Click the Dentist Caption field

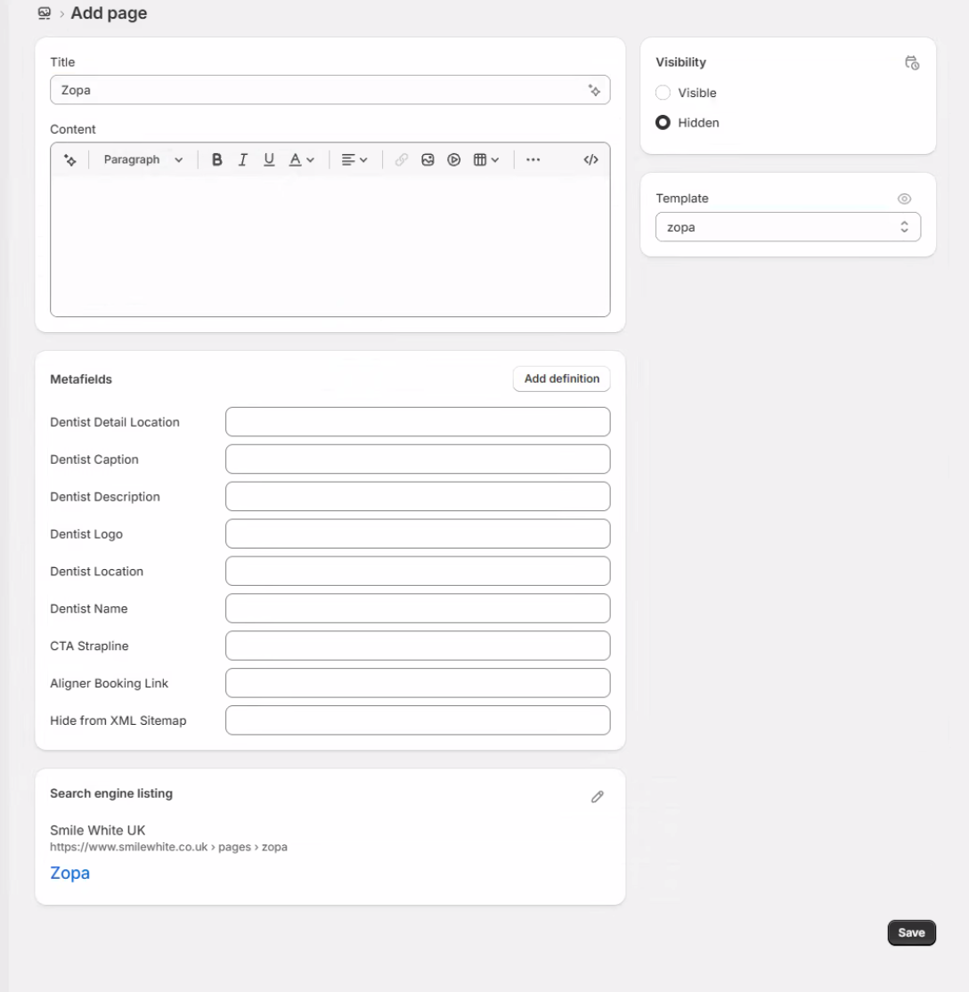pos(418,459)
